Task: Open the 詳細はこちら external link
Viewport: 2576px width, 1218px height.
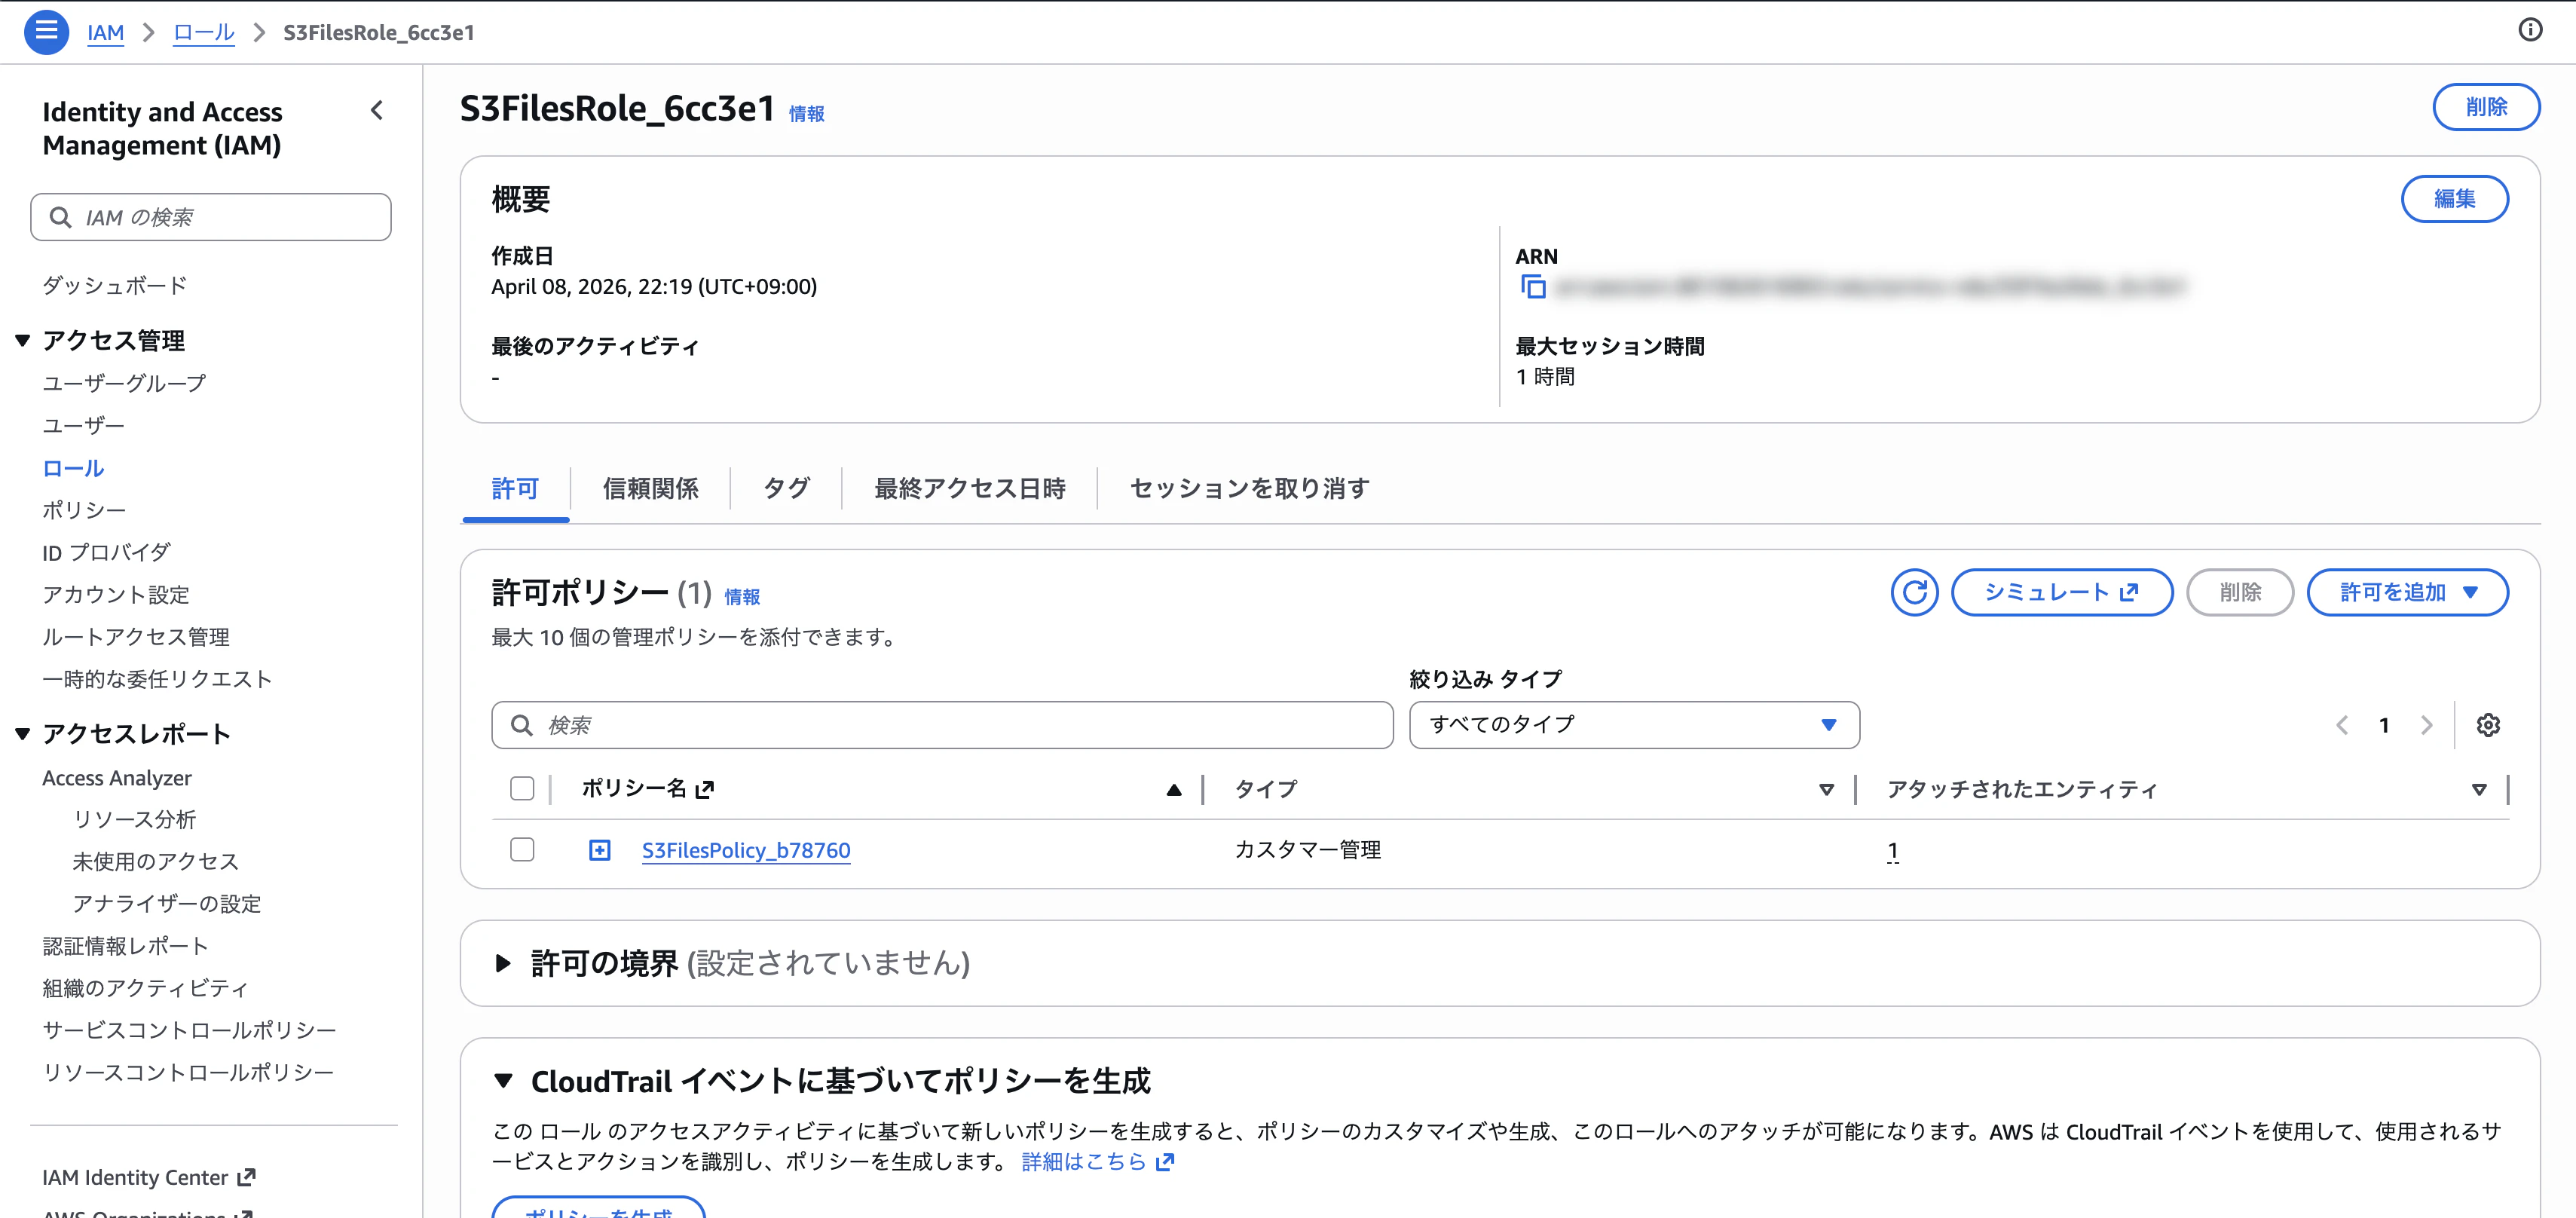Action: (1097, 1162)
